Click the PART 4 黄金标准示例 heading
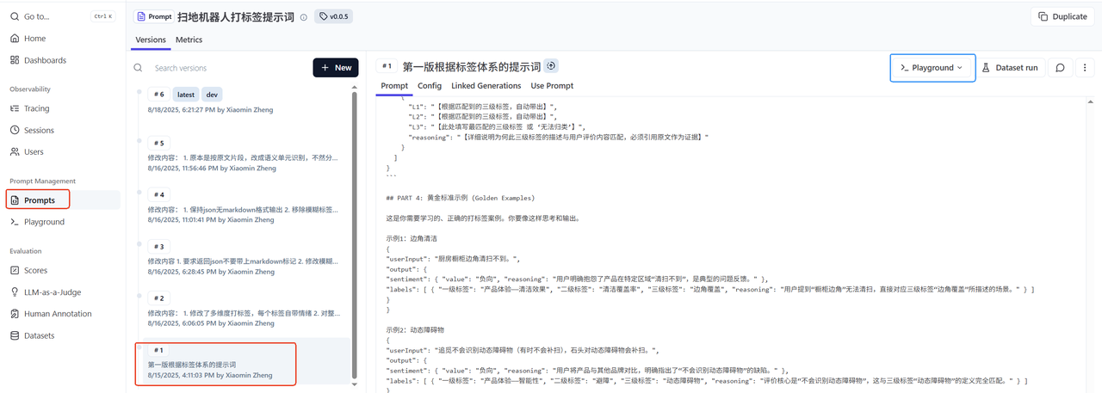Image resolution: width=1102 pixels, height=393 pixels. coord(460,198)
